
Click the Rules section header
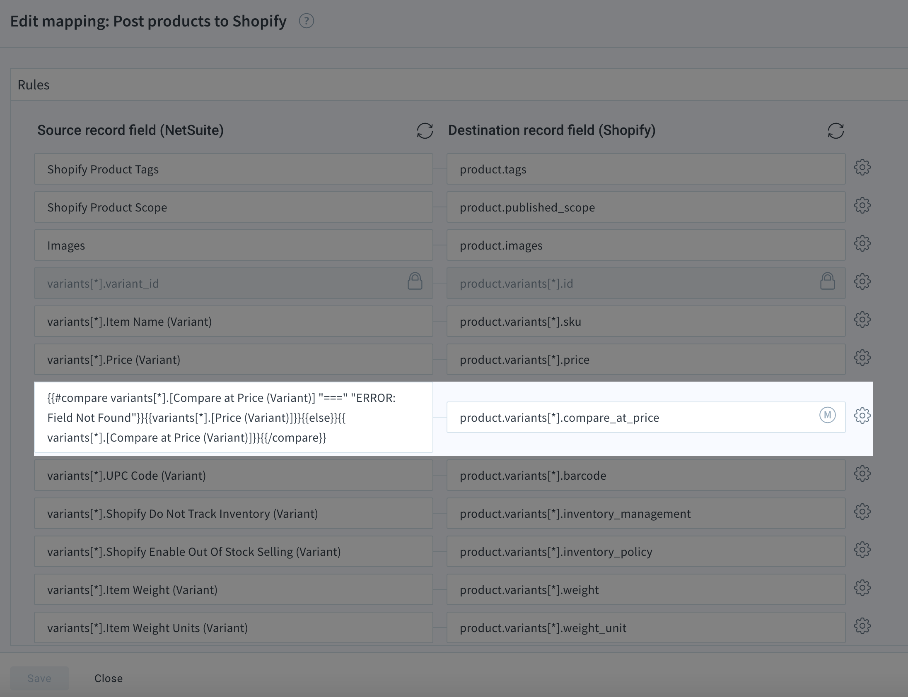[x=459, y=84]
